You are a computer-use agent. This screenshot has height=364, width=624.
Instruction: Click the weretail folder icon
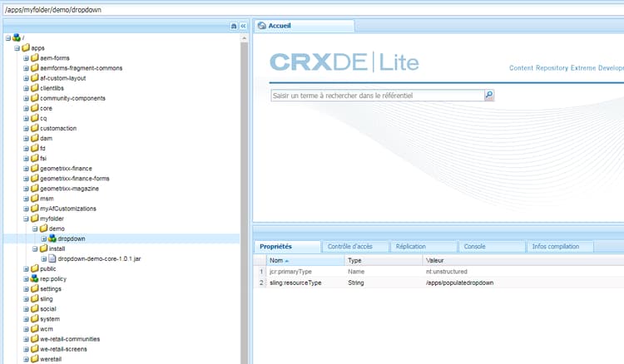coord(35,359)
